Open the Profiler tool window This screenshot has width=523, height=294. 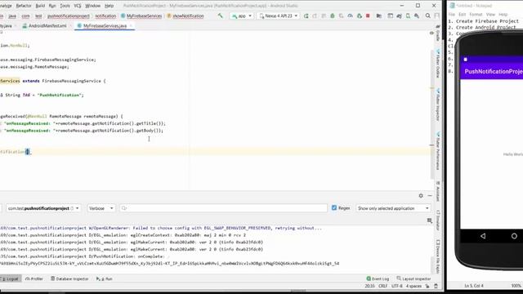click(x=34, y=278)
